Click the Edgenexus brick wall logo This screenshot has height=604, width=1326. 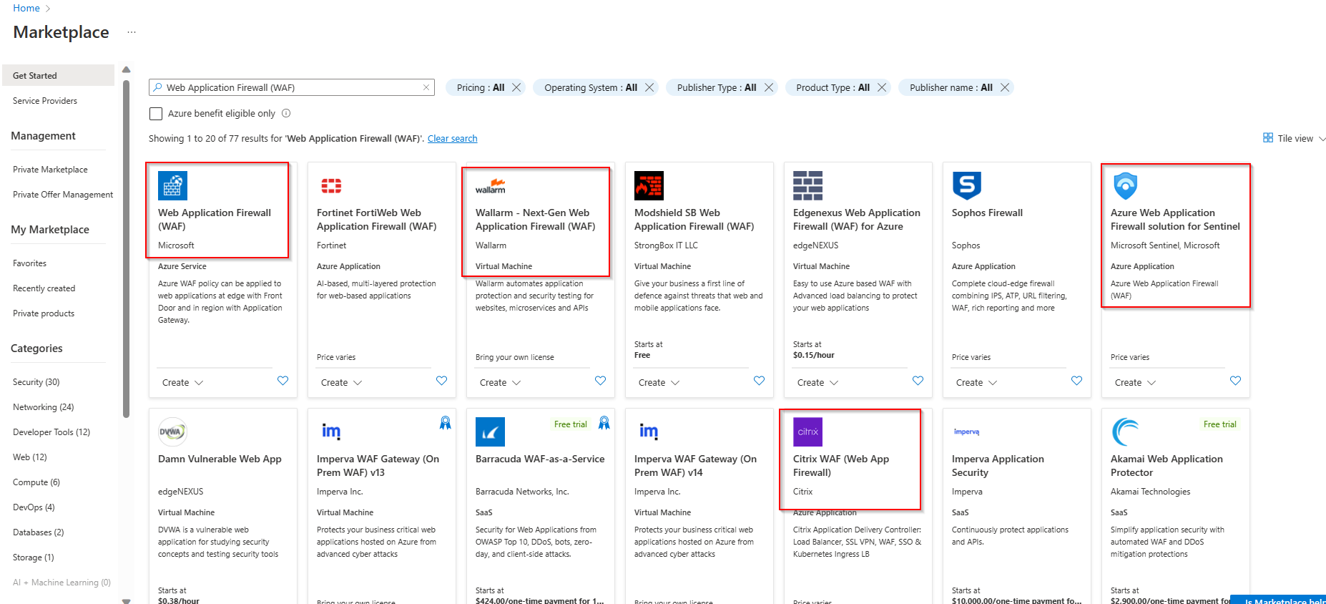pos(807,185)
